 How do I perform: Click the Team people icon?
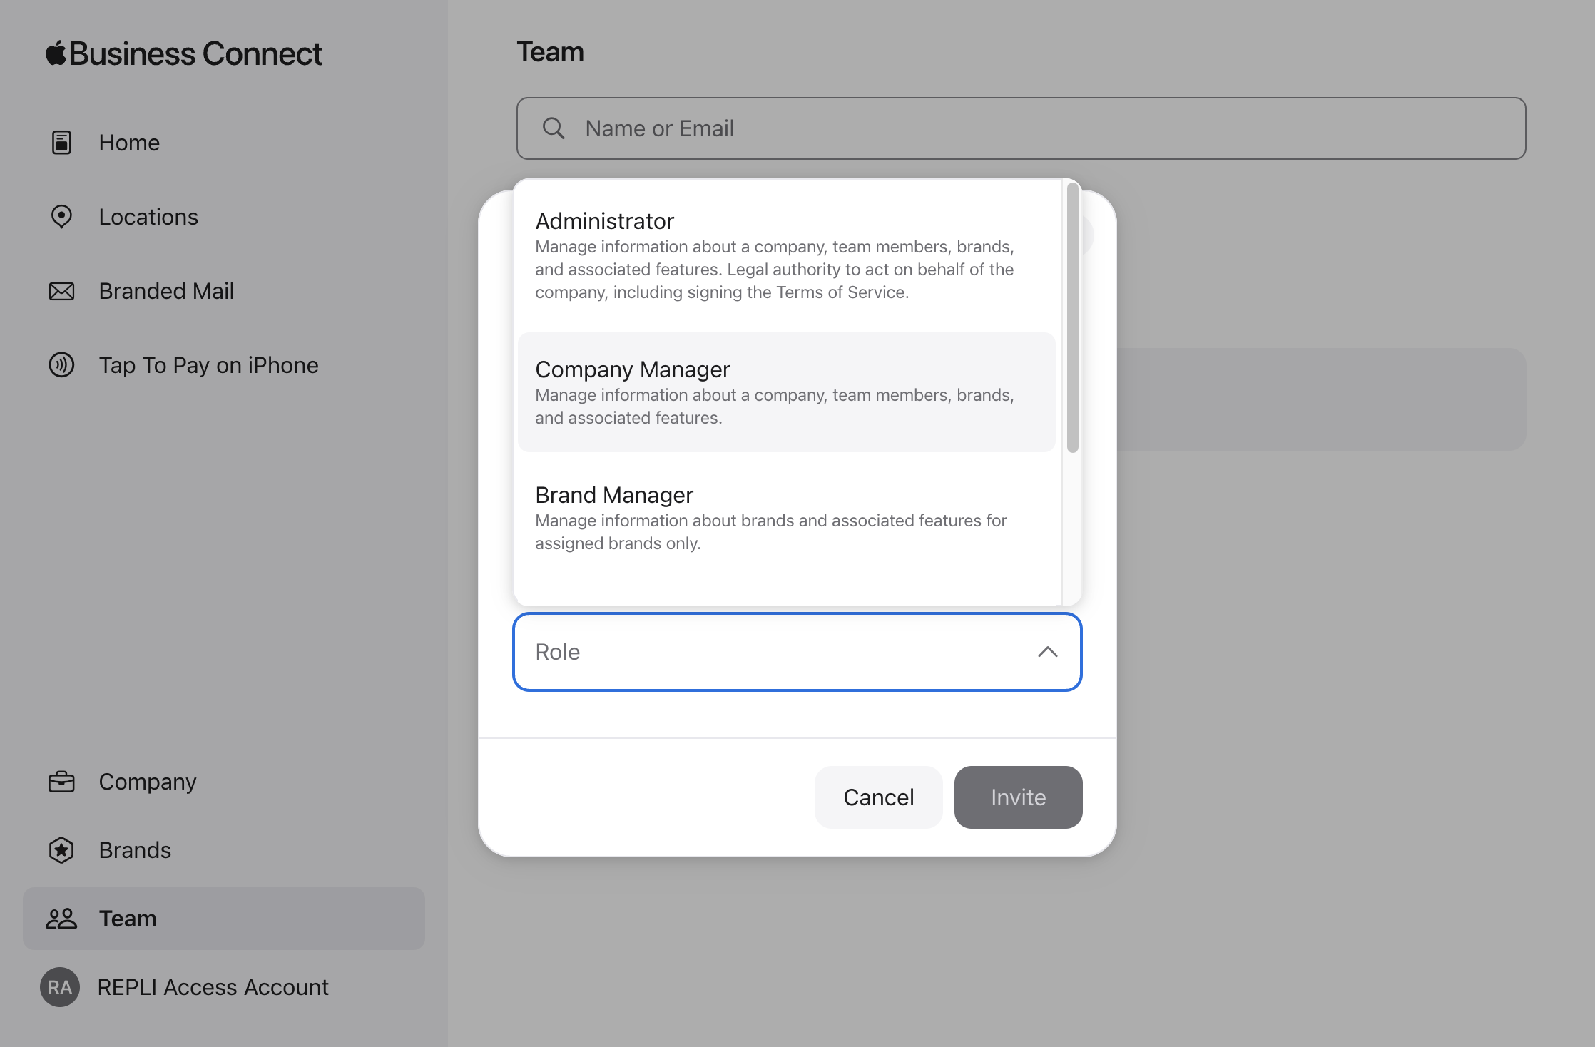pos(61,919)
